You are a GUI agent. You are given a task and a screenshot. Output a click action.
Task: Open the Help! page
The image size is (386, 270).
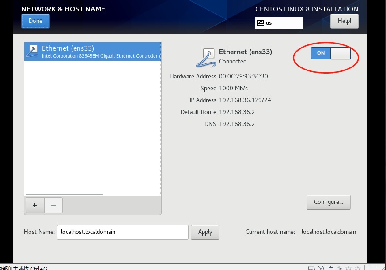click(344, 21)
